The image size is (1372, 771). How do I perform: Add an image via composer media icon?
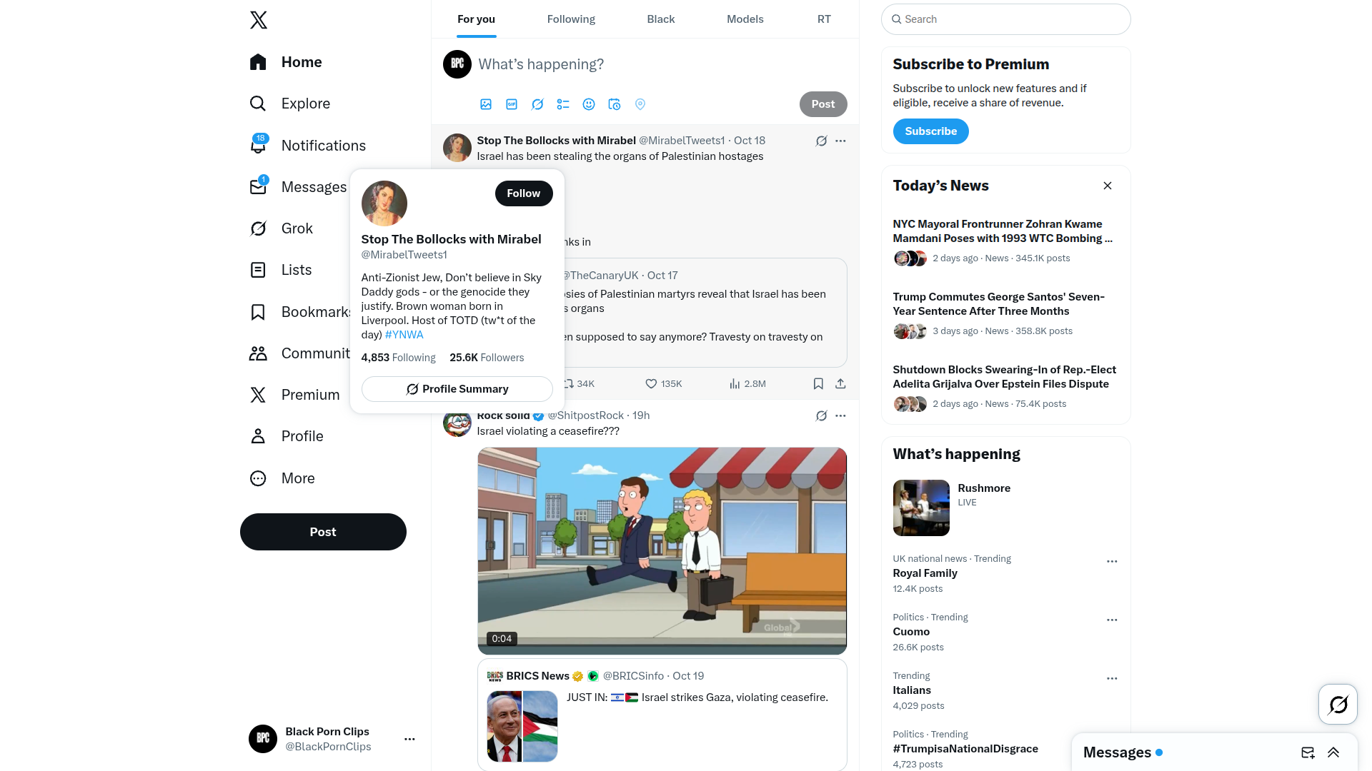(x=486, y=104)
